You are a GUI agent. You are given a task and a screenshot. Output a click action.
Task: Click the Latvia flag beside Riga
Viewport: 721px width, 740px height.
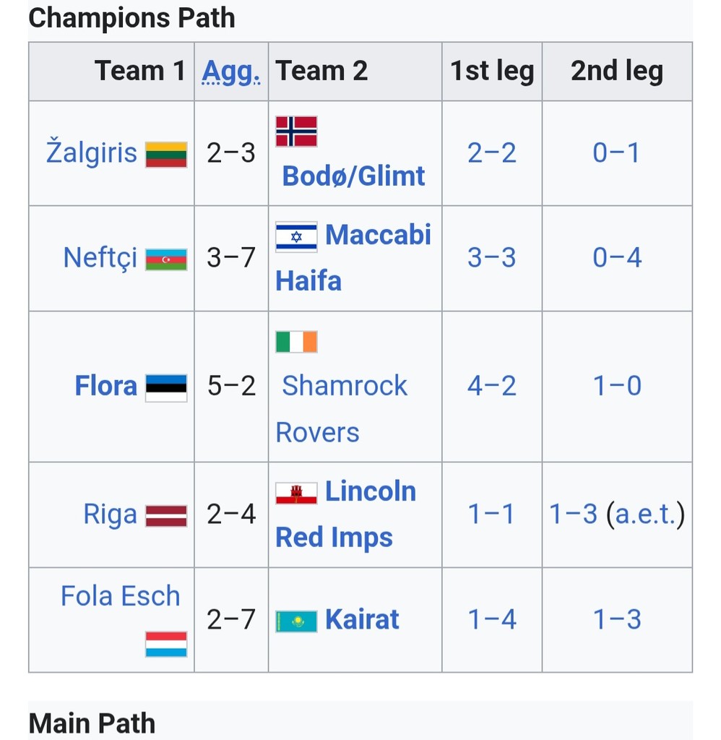click(x=166, y=516)
